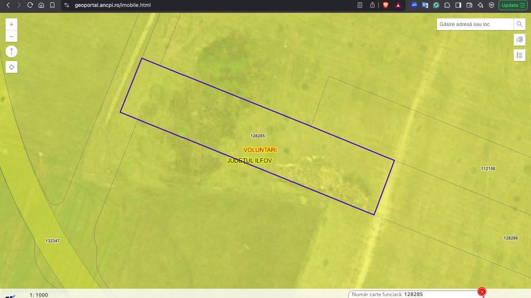This screenshot has width=531, height=298.
Task: Toggle the Brave VPN shield icon
Action: click(491, 5)
